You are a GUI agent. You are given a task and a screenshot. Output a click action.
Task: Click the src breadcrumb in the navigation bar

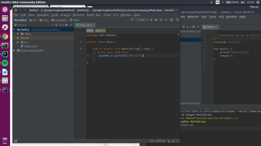[x=33, y=20]
